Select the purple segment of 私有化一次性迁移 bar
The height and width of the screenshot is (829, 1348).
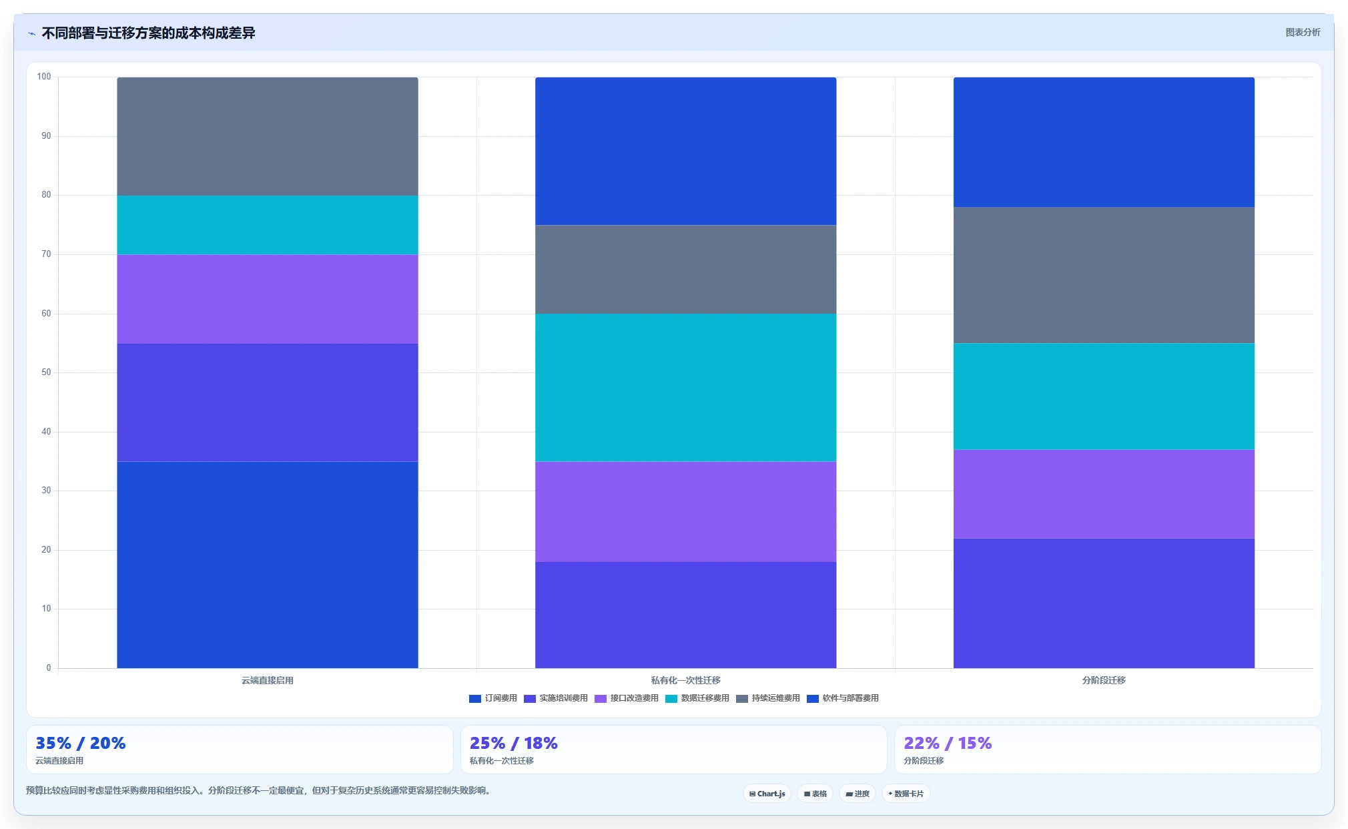click(685, 511)
